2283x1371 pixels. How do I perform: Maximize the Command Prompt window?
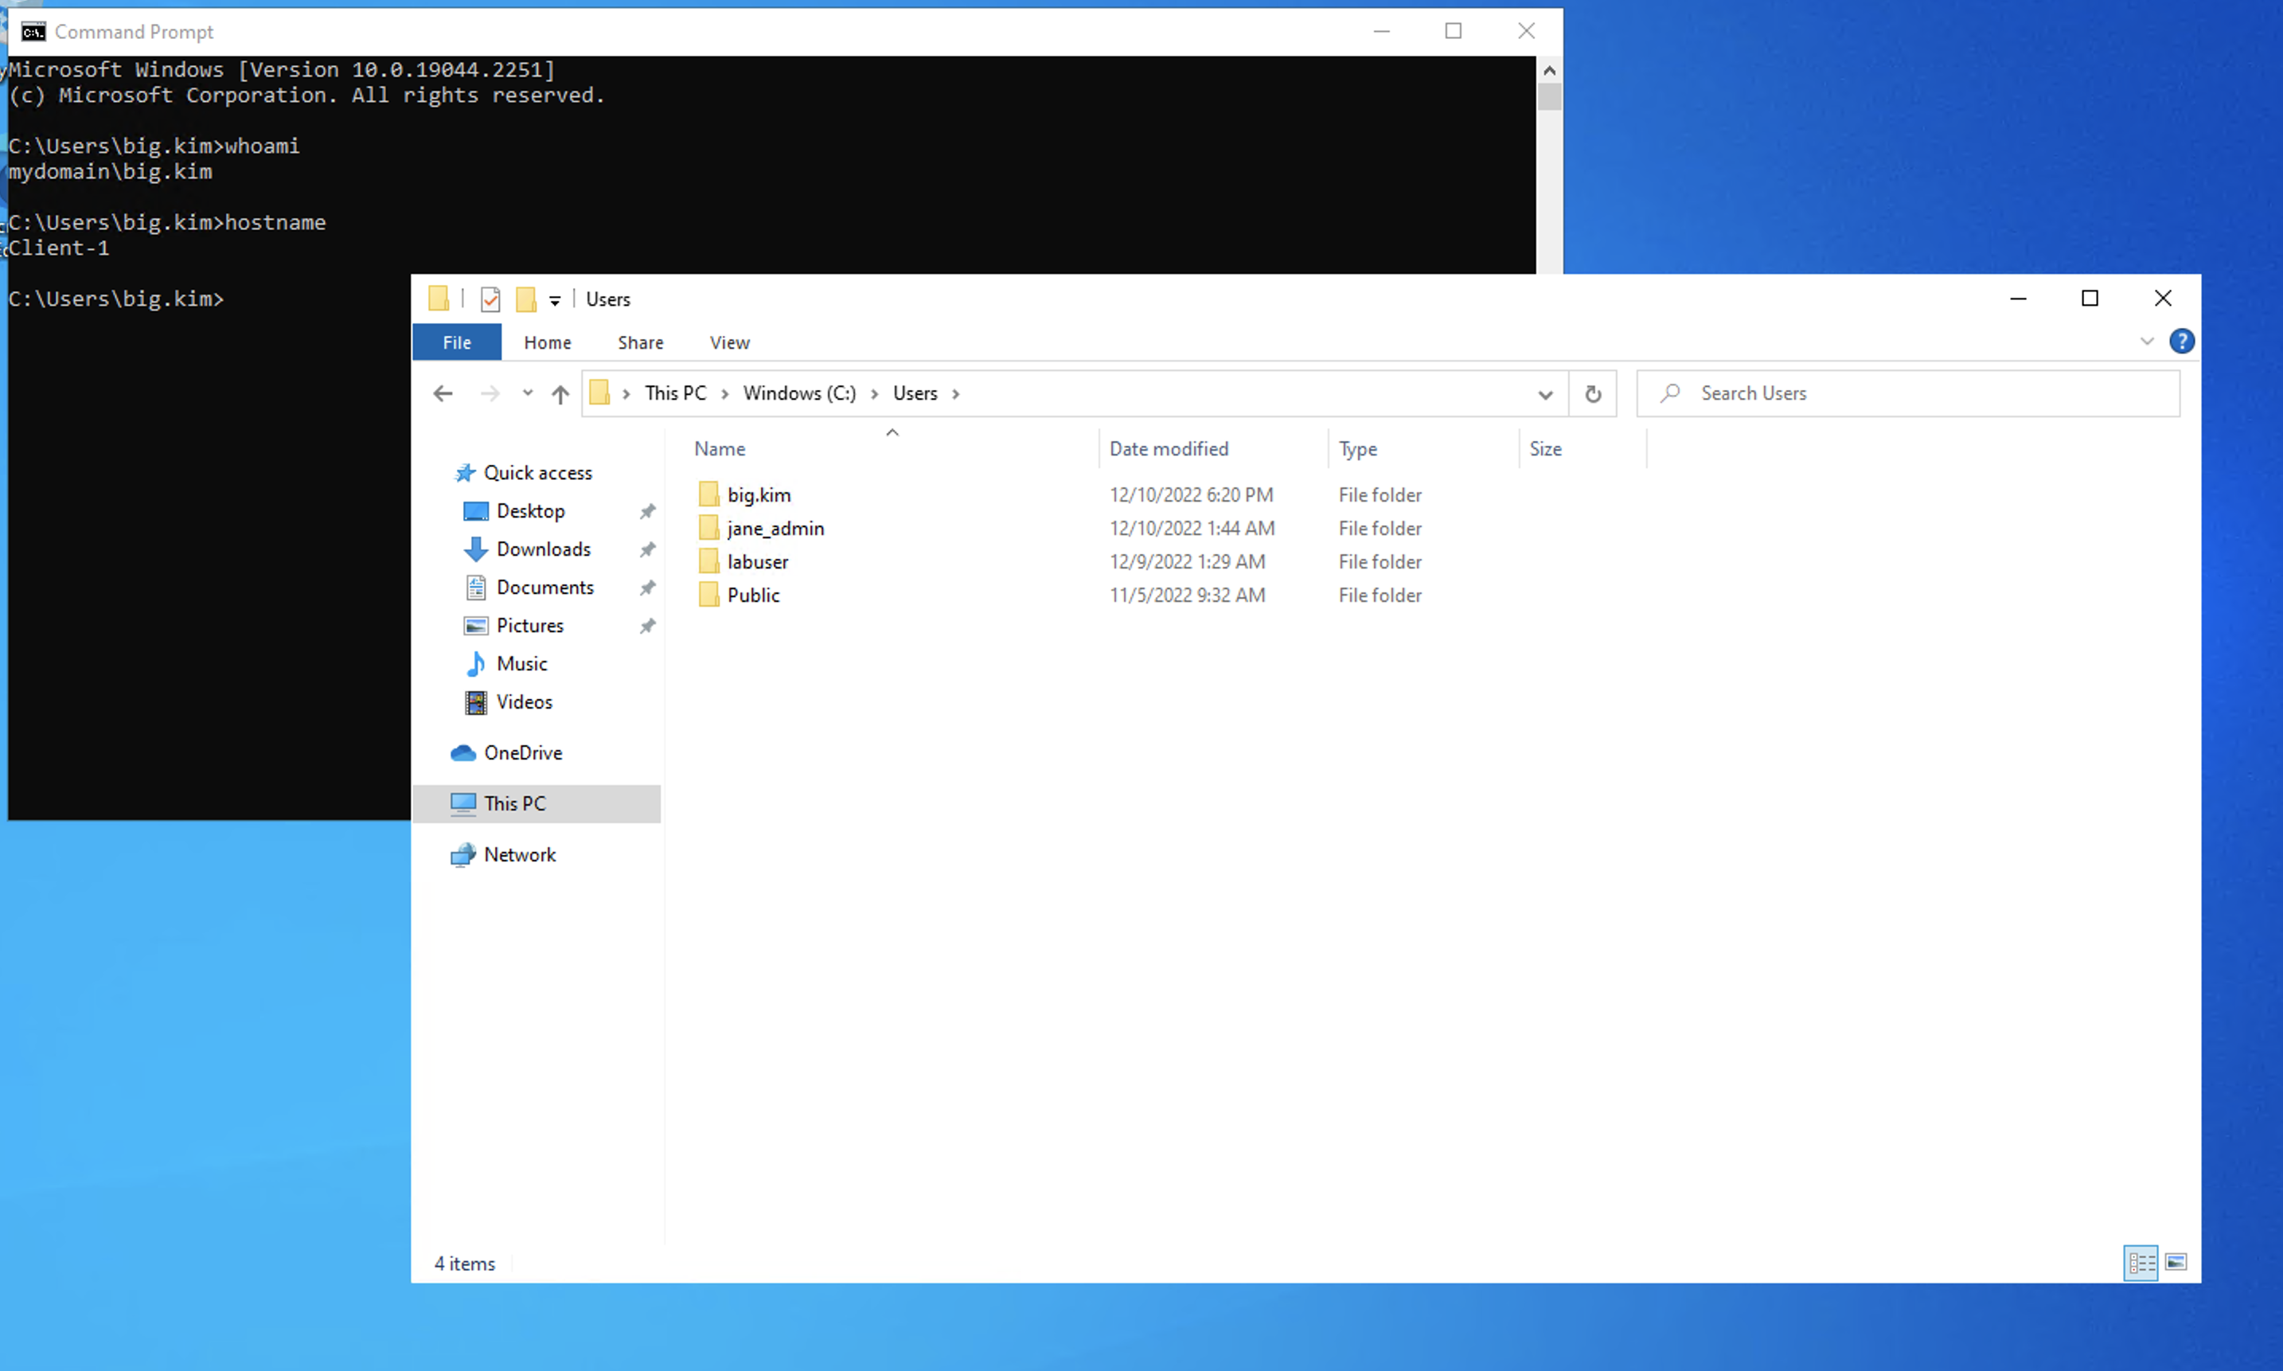pyautogui.click(x=1453, y=31)
